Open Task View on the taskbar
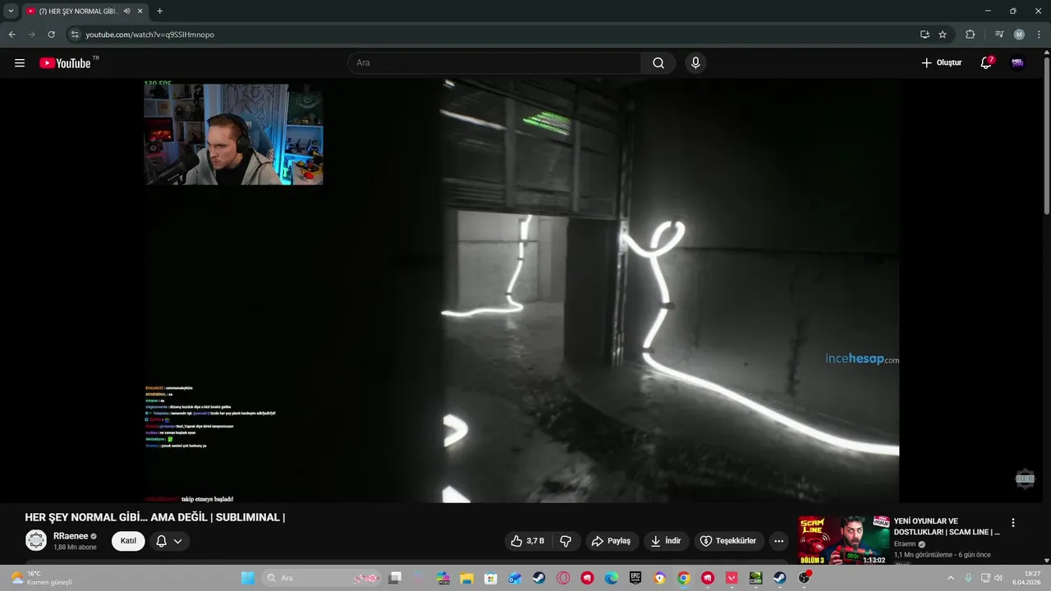 [x=395, y=578]
